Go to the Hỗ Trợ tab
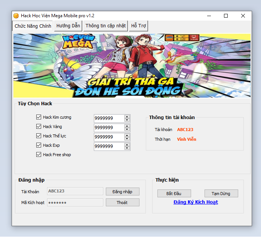The height and width of the screenshot is (237, 261). point(138,26)
